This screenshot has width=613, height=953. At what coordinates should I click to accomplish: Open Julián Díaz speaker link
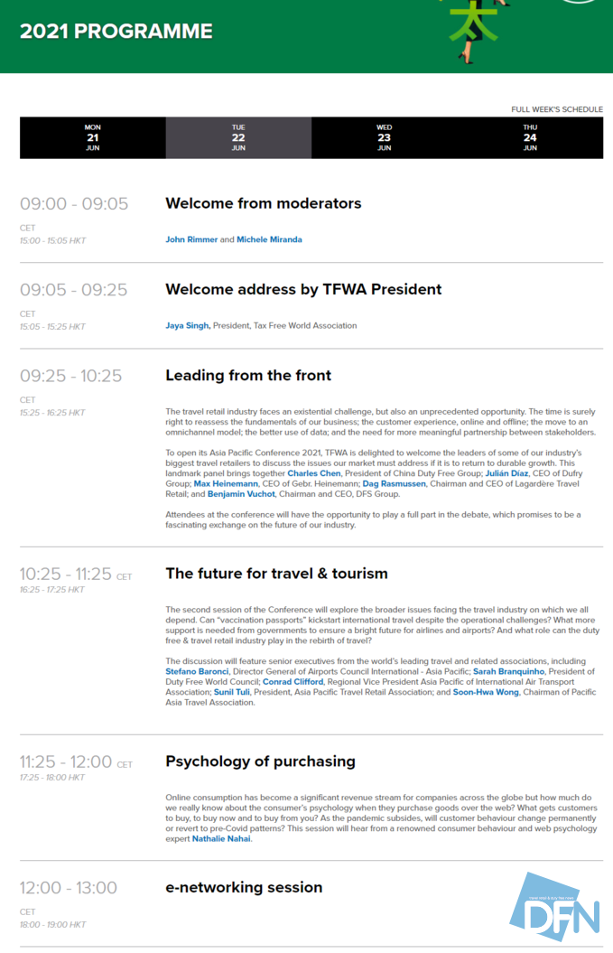[x=506, y=473]
